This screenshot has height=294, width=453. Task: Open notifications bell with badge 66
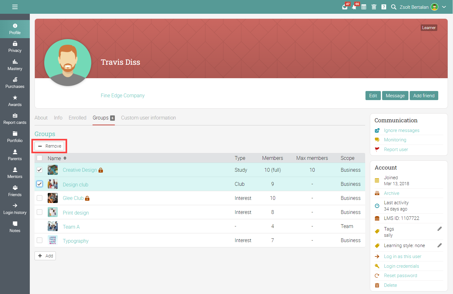[354, 7]
